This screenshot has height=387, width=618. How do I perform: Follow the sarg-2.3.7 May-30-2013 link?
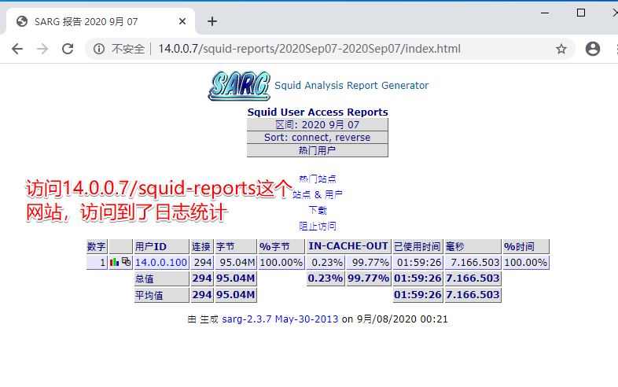pos(280,319)
